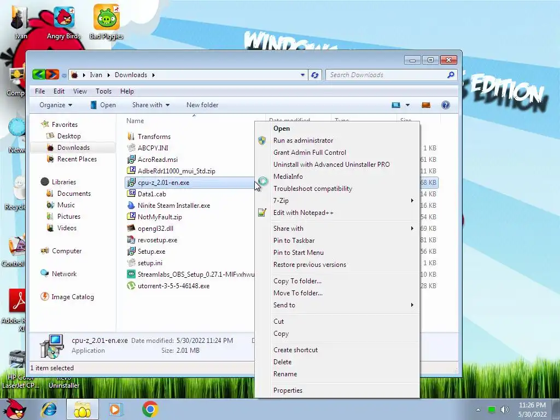Launch Internet Explorer from the taskbar
560x420 pixels.
point(49,409)
